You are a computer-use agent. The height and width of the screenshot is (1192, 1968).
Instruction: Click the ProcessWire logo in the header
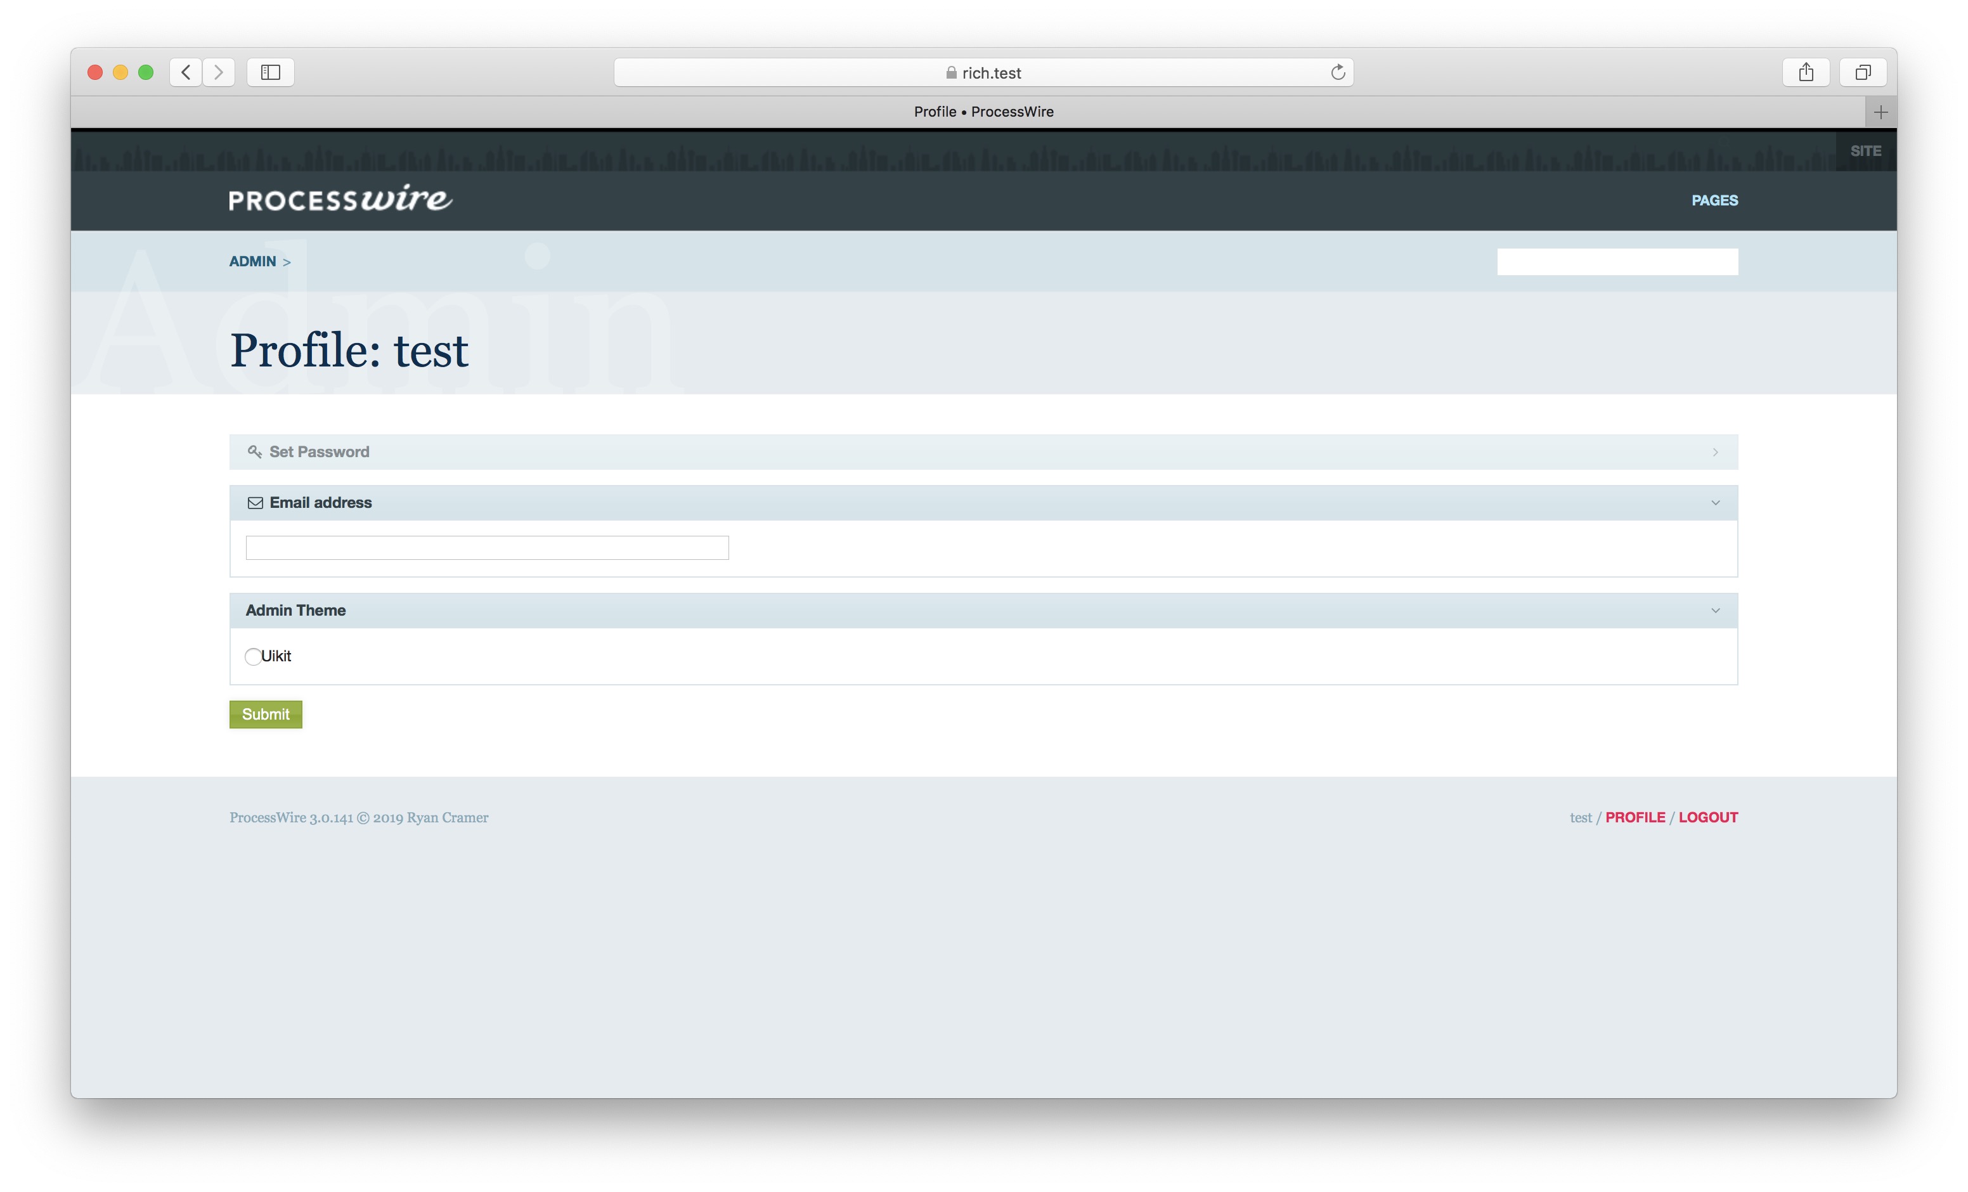click(339, 199)
